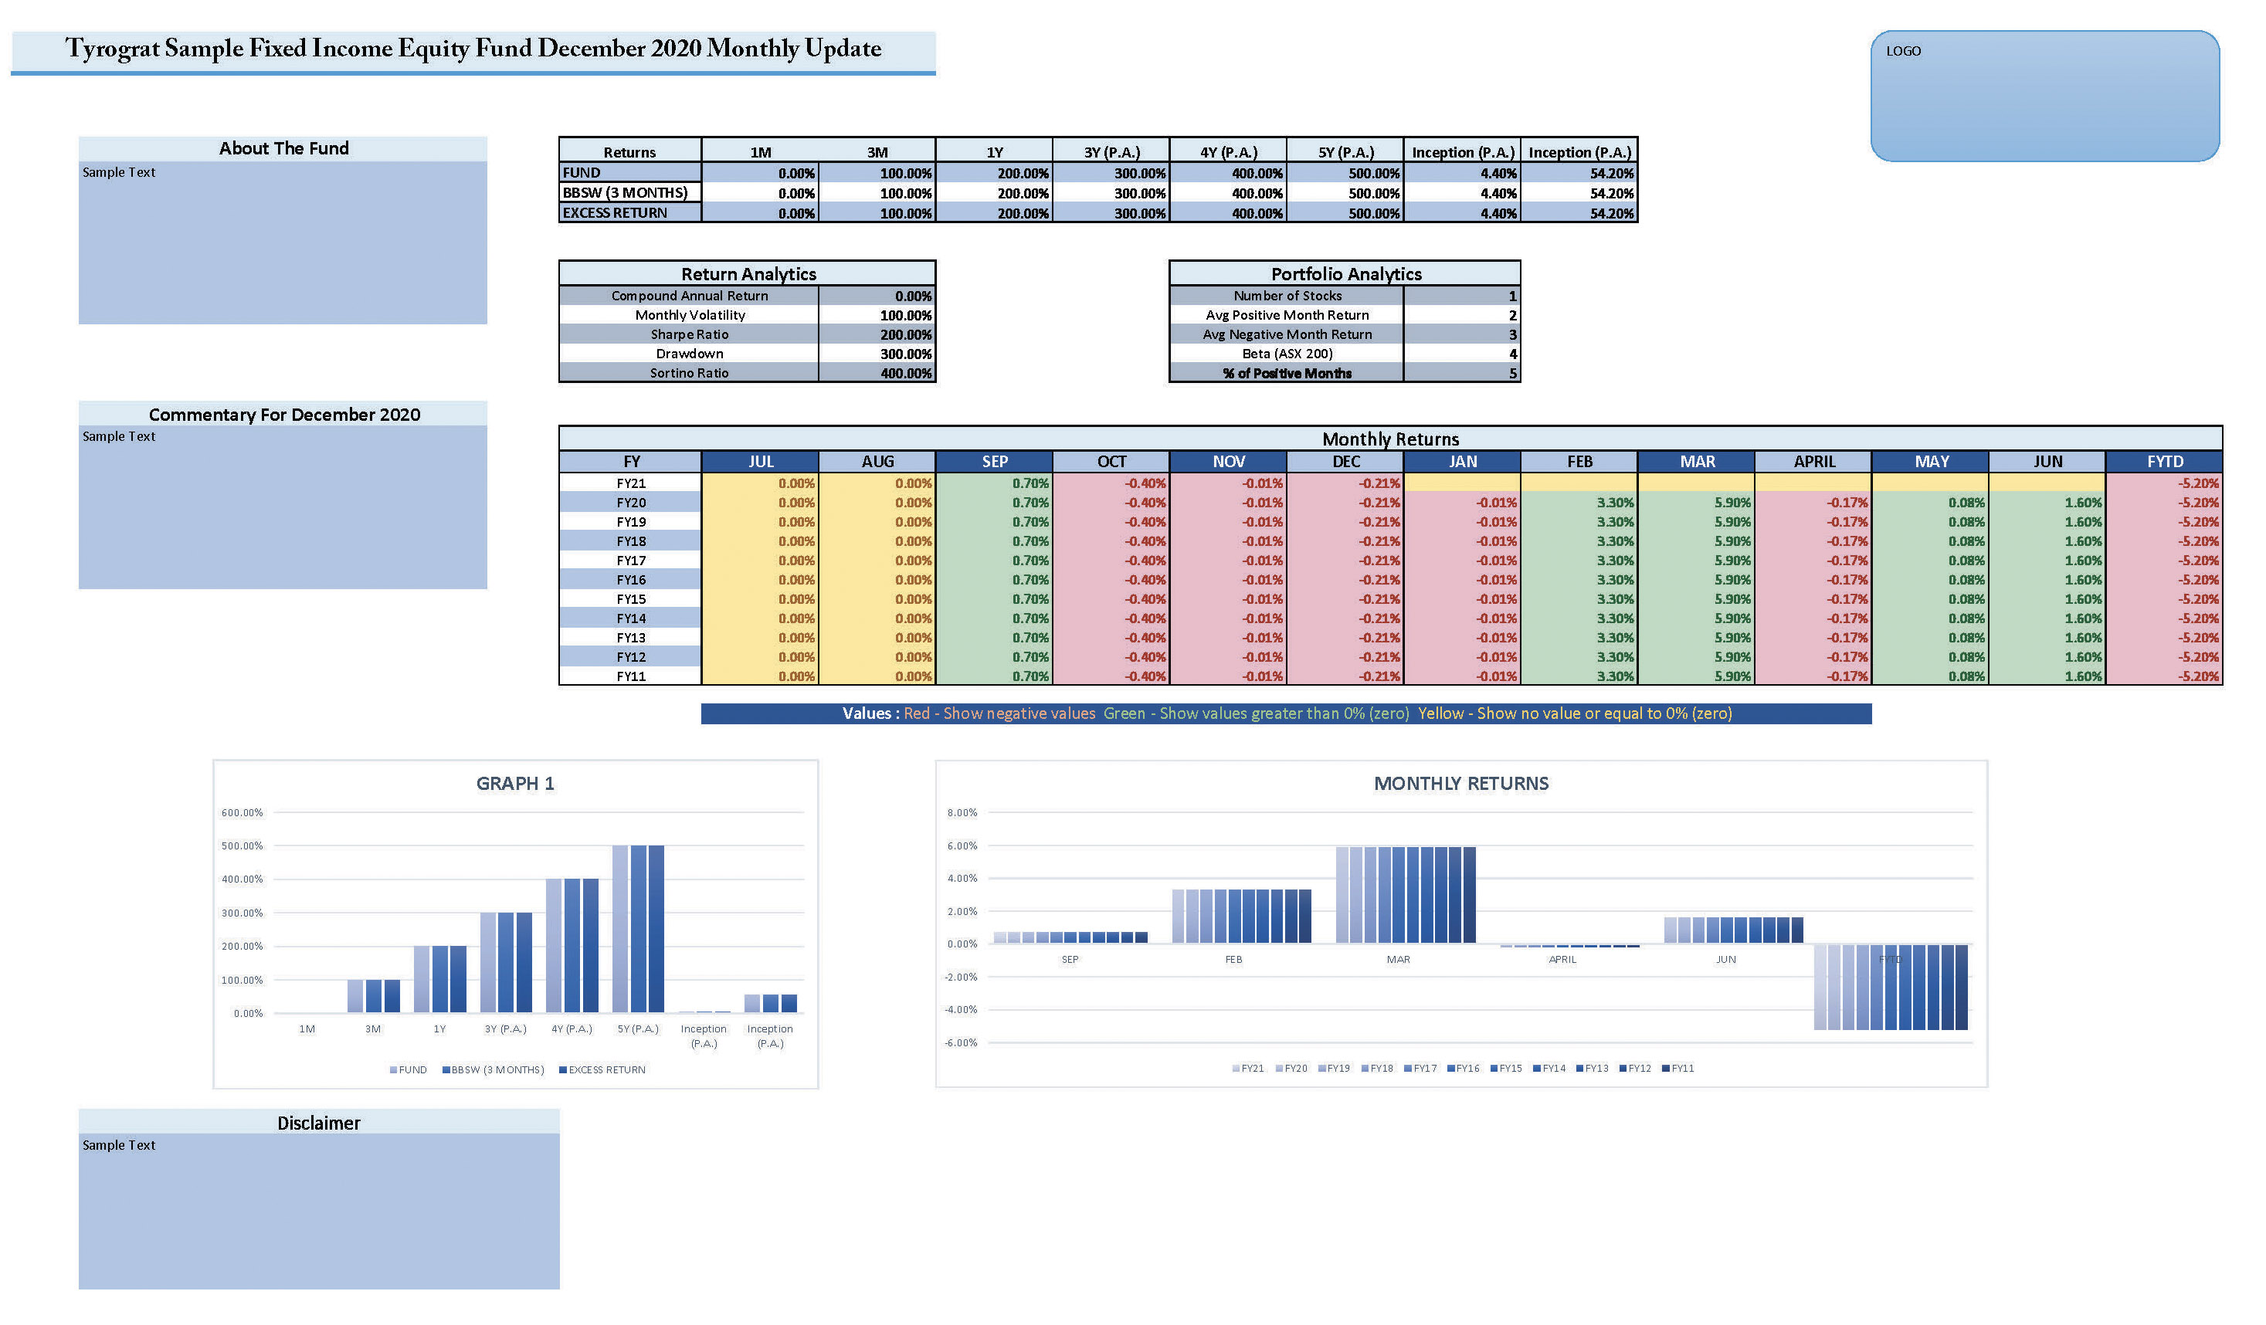Viewport: 2266px width, 1325px height.
Task: Click the Sample Text under About The Fund
Action: click(119, 173)
